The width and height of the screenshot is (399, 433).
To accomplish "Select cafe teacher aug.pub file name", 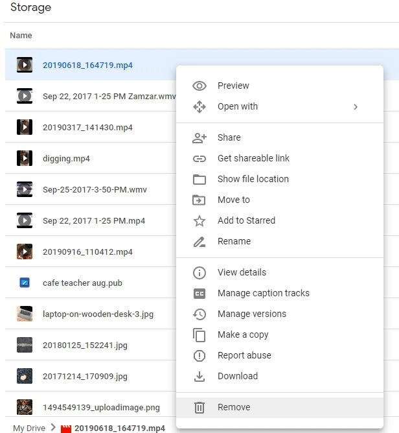I will click(x=82, y=283).
